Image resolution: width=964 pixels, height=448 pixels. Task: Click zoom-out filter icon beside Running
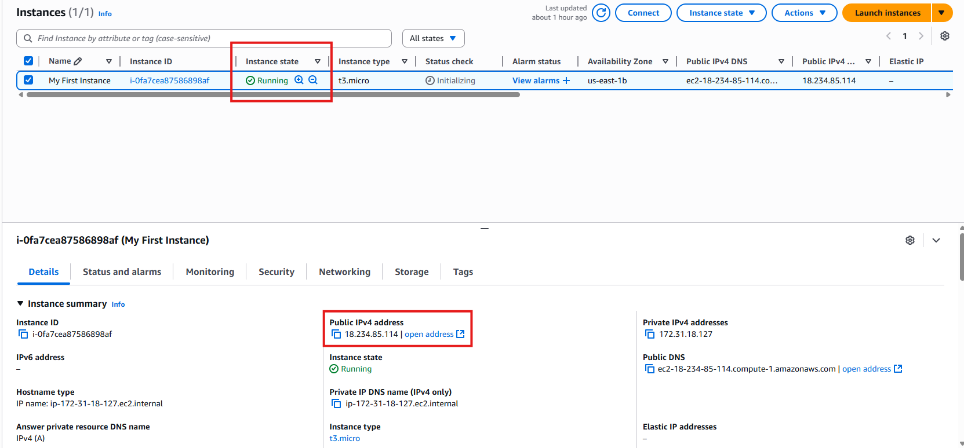coord(313,80)
